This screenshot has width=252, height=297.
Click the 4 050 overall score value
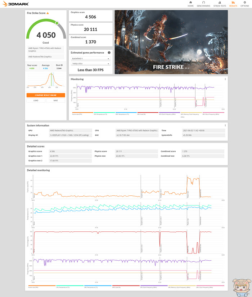coord(46,35)
